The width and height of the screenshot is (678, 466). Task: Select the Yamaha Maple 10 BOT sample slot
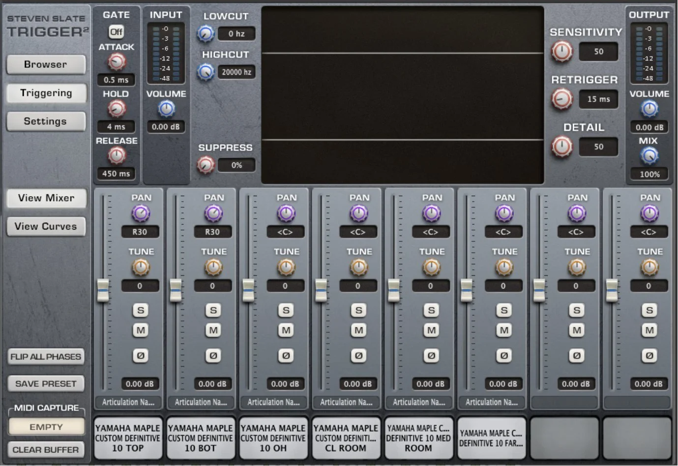(x=201, y=438)
